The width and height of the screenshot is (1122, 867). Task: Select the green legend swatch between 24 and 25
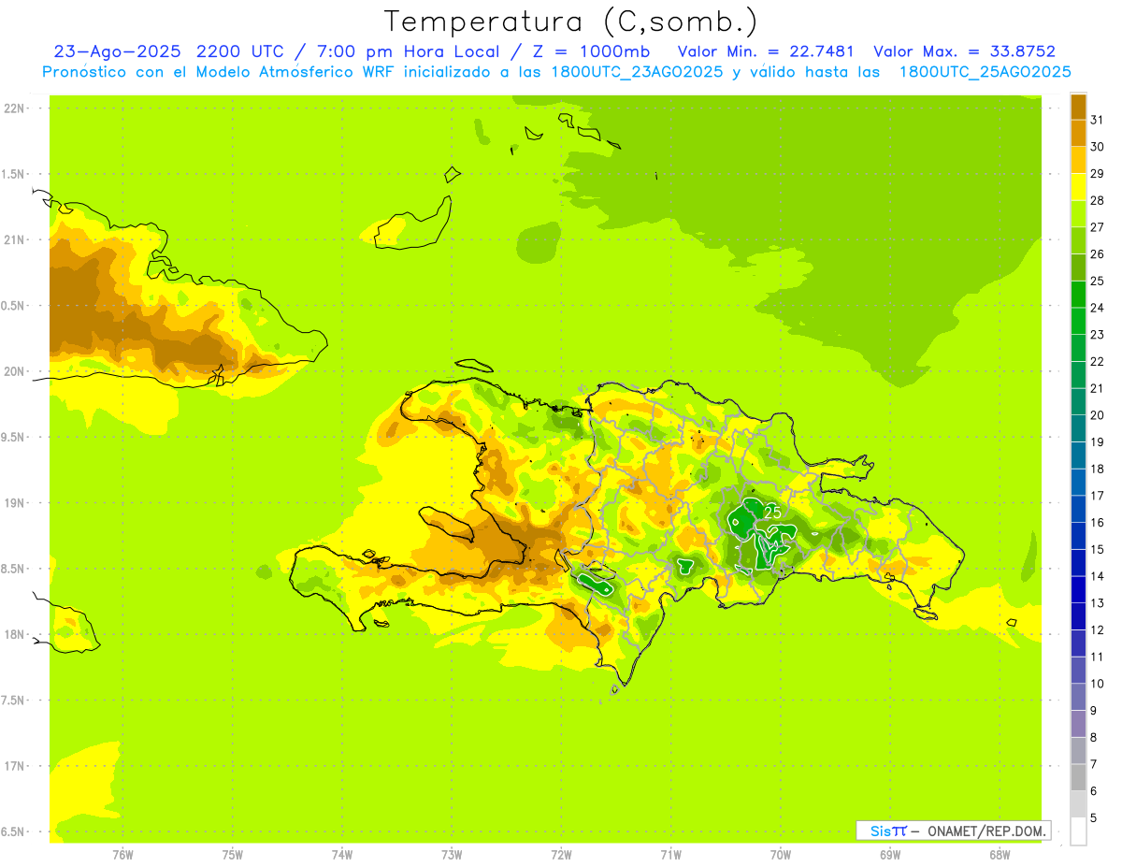click(1078, 294)
